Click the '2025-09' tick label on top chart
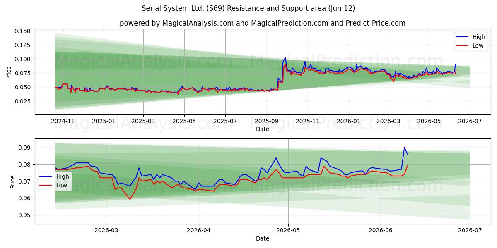 pyautogui.click(x=266, y=121)
